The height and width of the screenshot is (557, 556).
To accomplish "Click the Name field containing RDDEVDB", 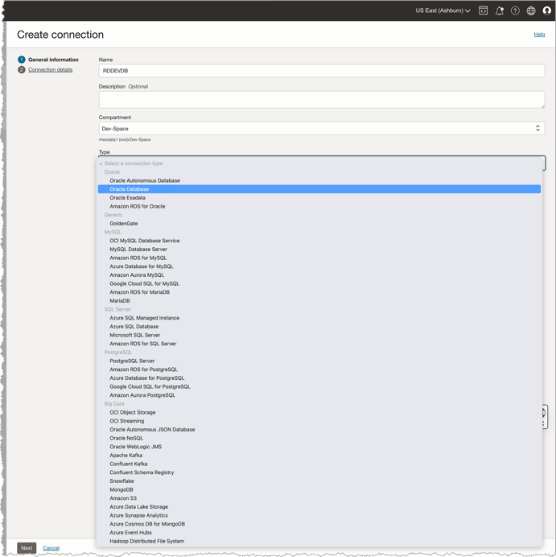I will pyautogui.click(x=321, y=71).
